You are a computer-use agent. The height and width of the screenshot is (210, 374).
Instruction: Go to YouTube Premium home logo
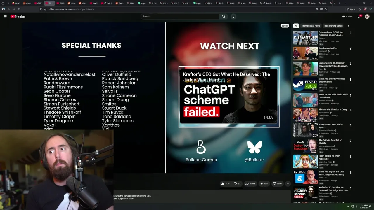click(x=18, y=17)
